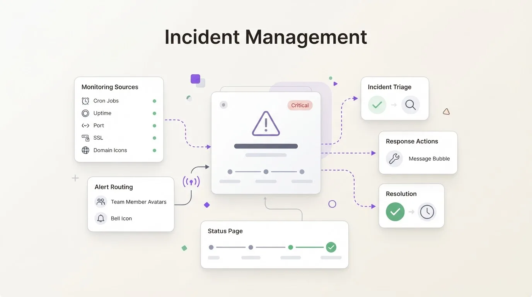Click the "Incident Management" heading
Screen dimensions: 532x297
[266, 37]
